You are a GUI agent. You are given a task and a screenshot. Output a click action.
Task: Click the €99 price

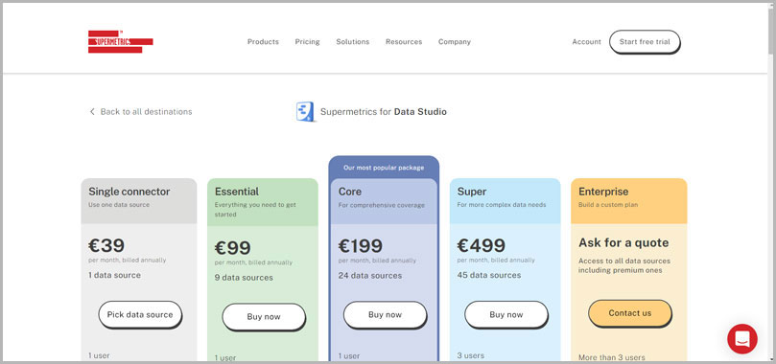(x=232, y=248)
